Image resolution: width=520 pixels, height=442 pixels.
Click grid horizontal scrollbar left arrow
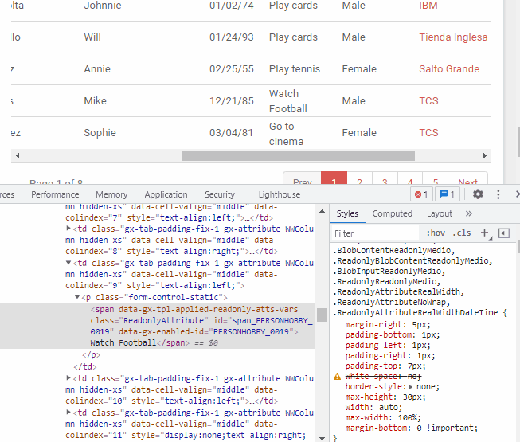18,155
